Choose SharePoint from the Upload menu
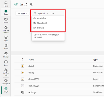Viewport: 104px width, 97px height. tap(42, 23)
